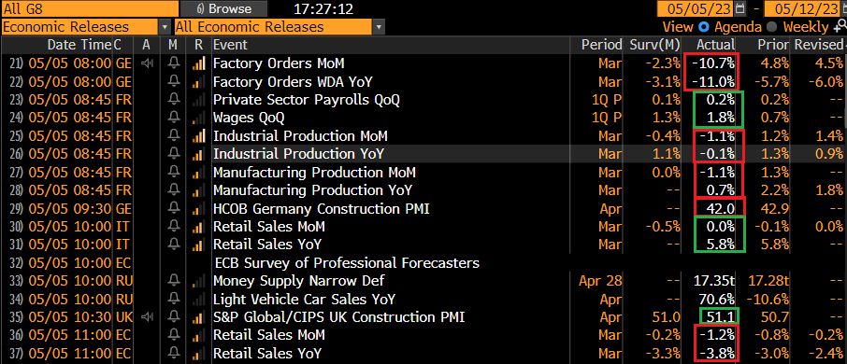Sort by the Actual column header
The width and height of the screenshot is (847, 364).
click(x=716, y=45)
